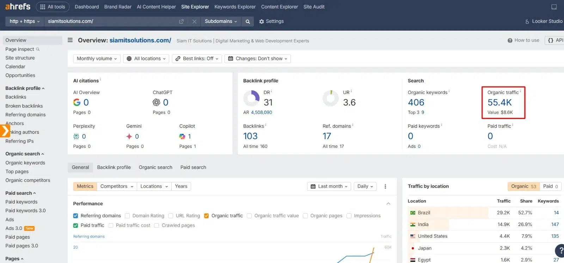Click the API button

click(556, 40)
